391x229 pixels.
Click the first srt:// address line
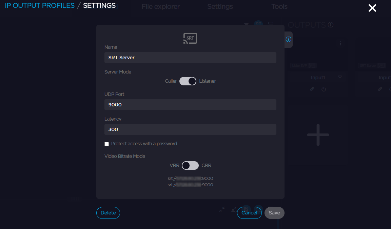coord(190,179)
